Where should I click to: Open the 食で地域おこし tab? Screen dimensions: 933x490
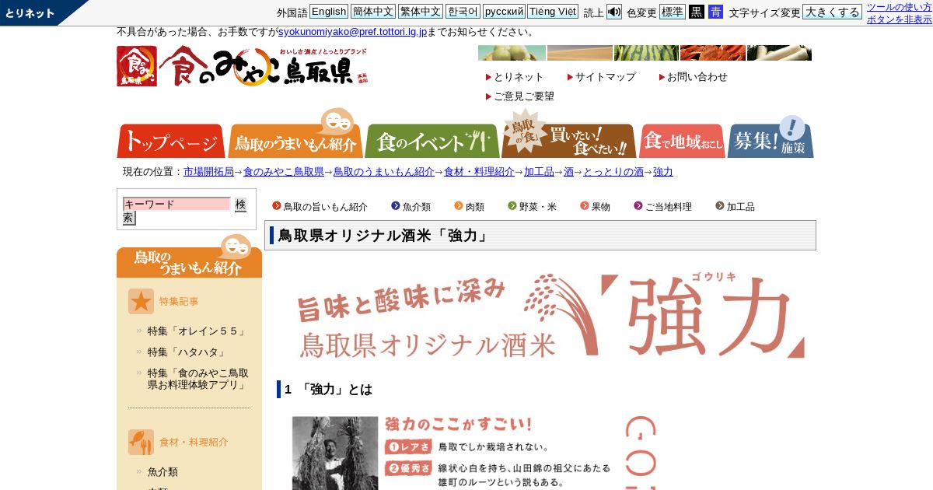pyautogui.click(x=682, y=142)
